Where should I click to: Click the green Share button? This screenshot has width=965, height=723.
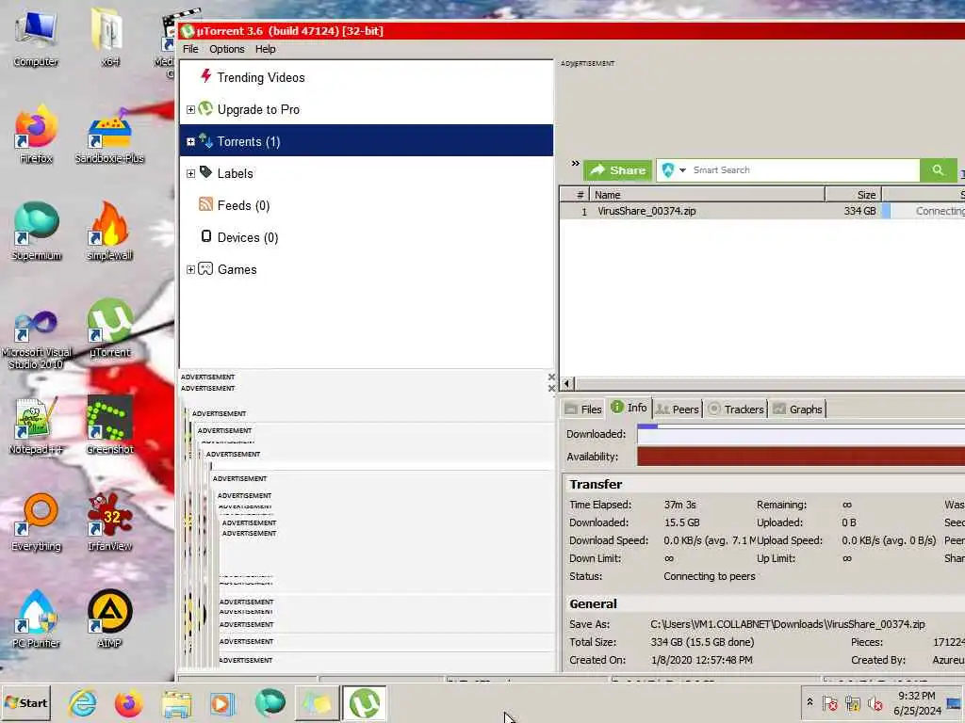[618, 170]
